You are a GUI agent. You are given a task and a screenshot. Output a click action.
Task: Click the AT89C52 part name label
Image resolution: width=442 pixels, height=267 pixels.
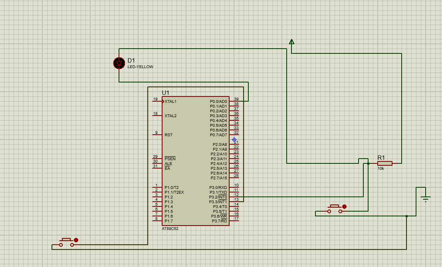pyautogui.click(x=170, y=228)
